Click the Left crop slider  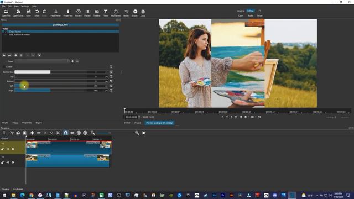click(x=51, y=86)
